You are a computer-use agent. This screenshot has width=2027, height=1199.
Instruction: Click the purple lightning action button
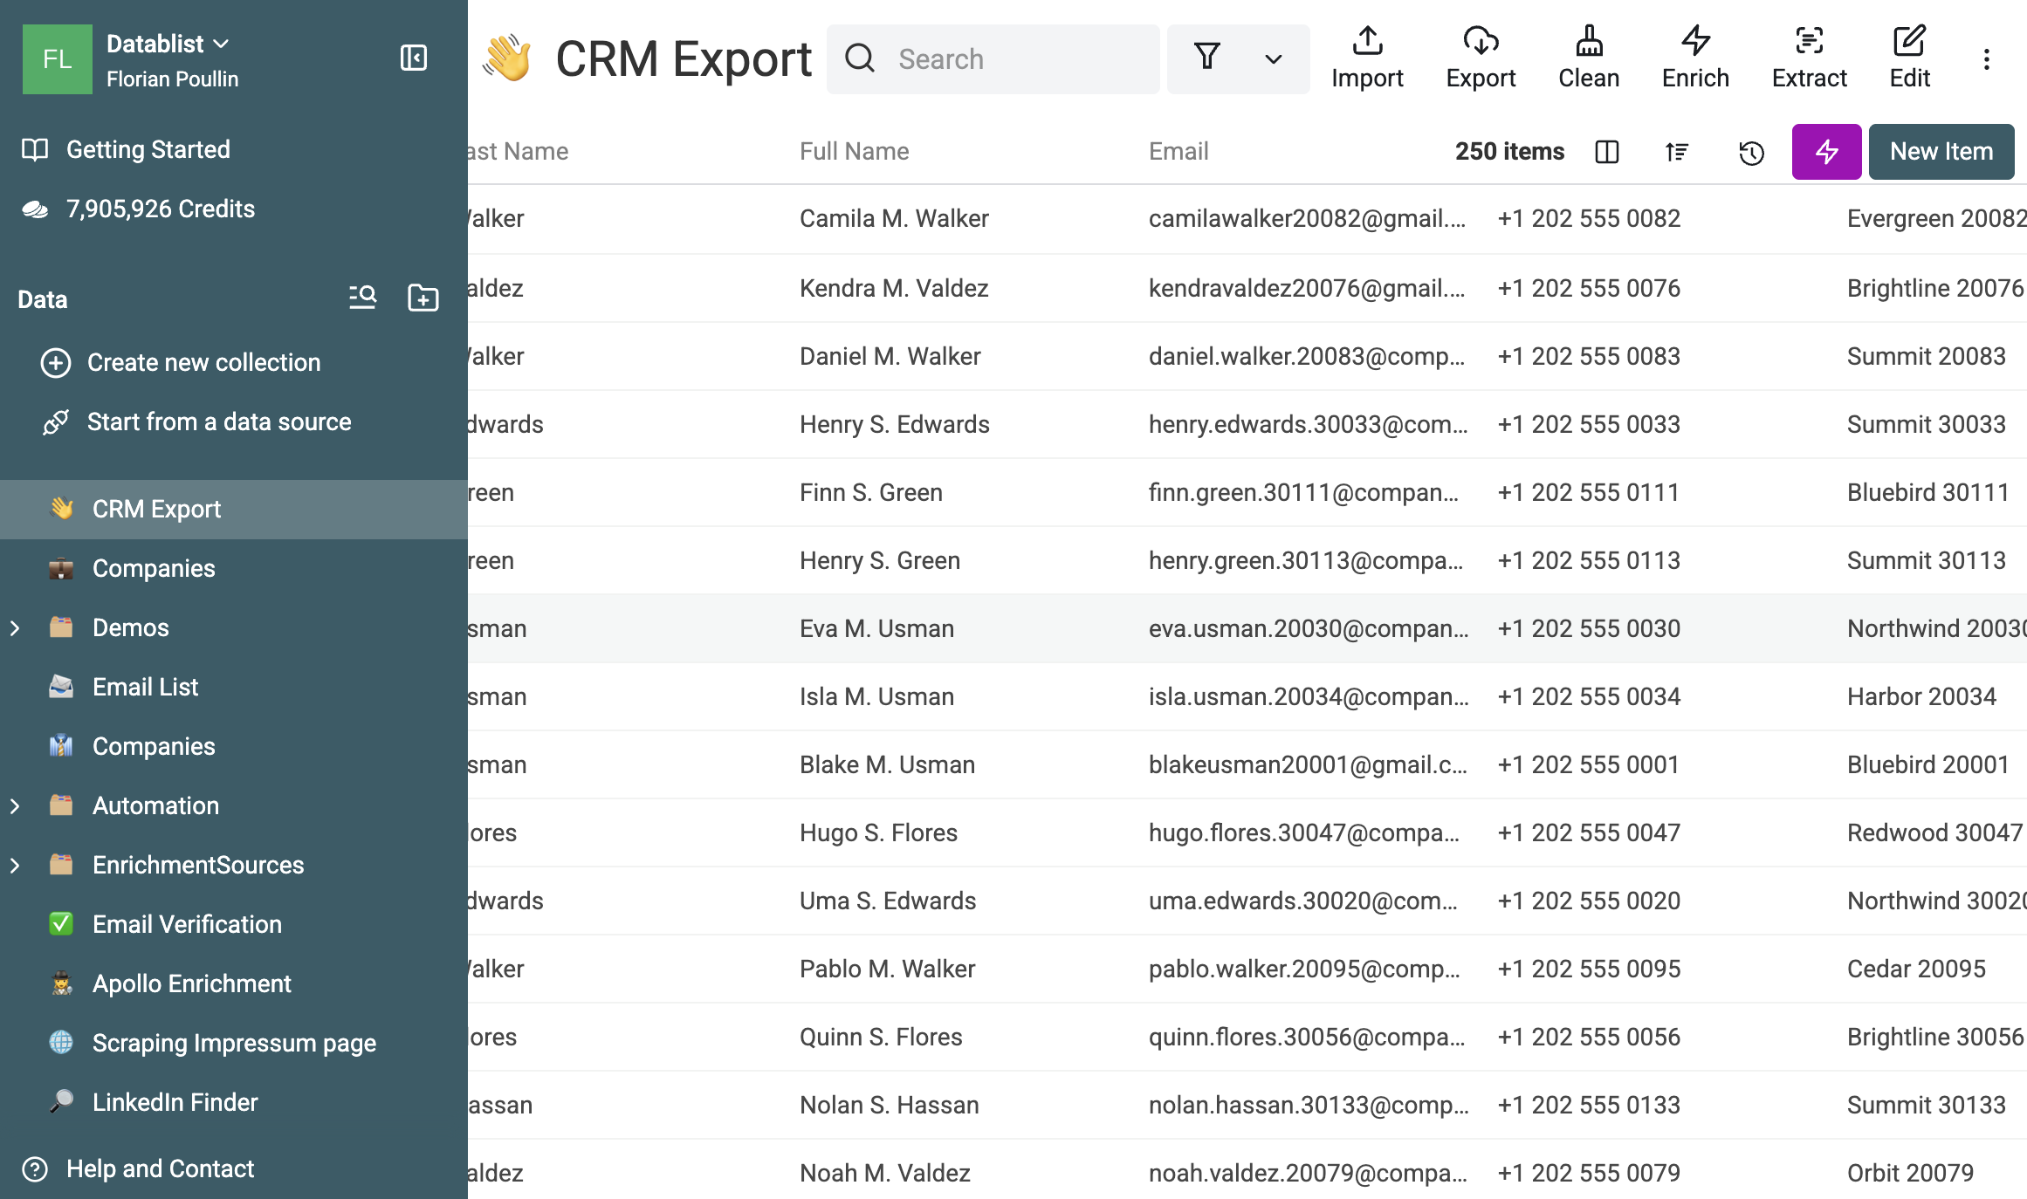pyautogui.click(x=1826, y=152)
